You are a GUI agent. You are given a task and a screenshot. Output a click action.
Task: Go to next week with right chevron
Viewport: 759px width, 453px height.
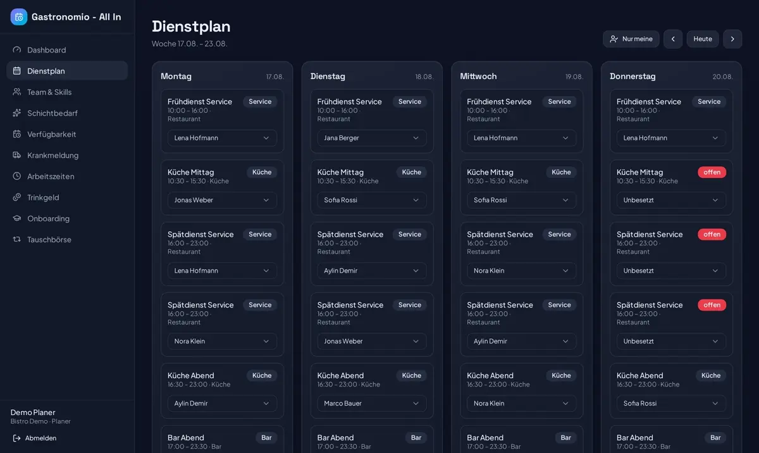732,39
